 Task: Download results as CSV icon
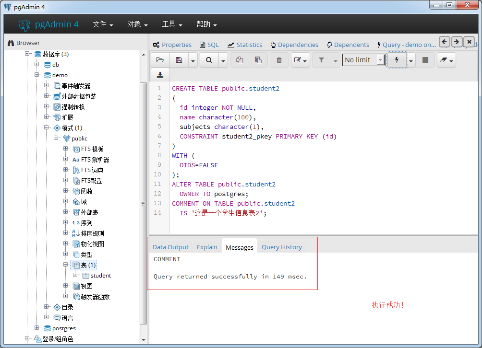tap(160, 75)
